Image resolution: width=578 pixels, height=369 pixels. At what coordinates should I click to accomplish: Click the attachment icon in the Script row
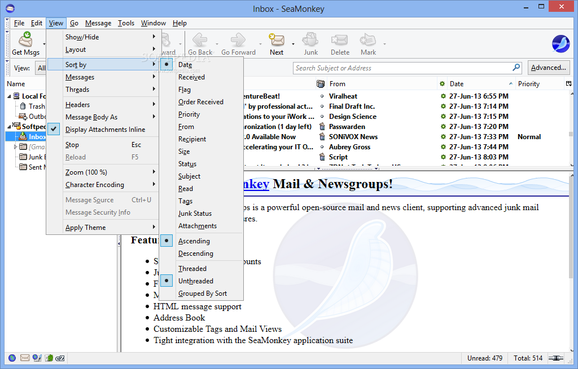(x=322, y=157)
